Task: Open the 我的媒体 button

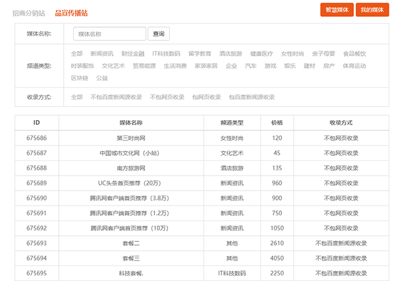Action: click(372, 10)
